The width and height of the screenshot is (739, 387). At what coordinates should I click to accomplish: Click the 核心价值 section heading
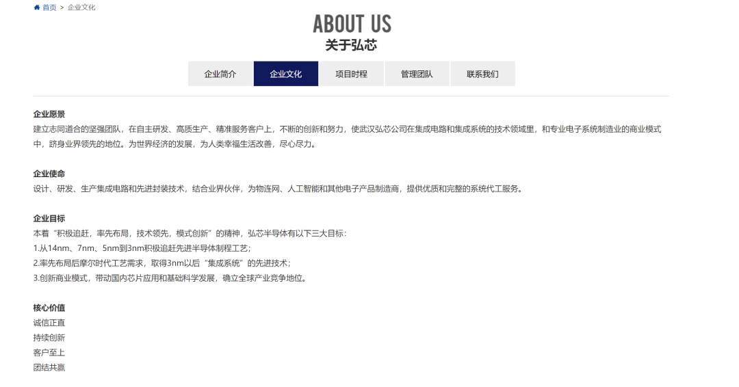(x=49, y=308)
